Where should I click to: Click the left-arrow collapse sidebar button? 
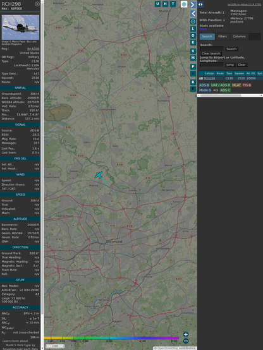[x=193, y=14]
